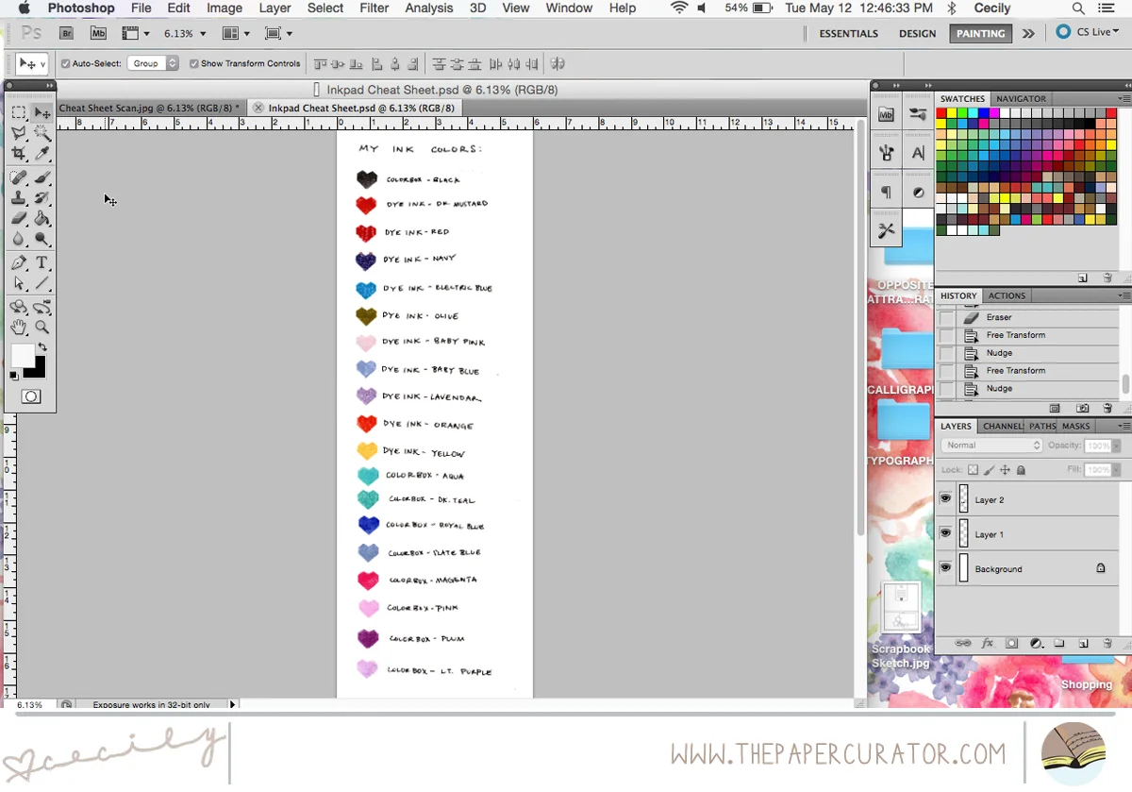Select the Type tool
Image resolution: width=1132 pixels, height=792 pixels.
[42, 262]
